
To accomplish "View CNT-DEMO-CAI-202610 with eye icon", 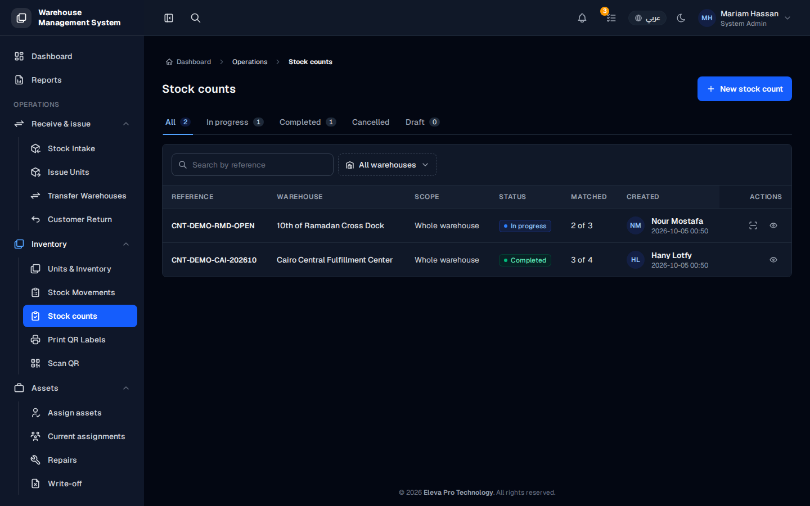I will coord(773,260).
